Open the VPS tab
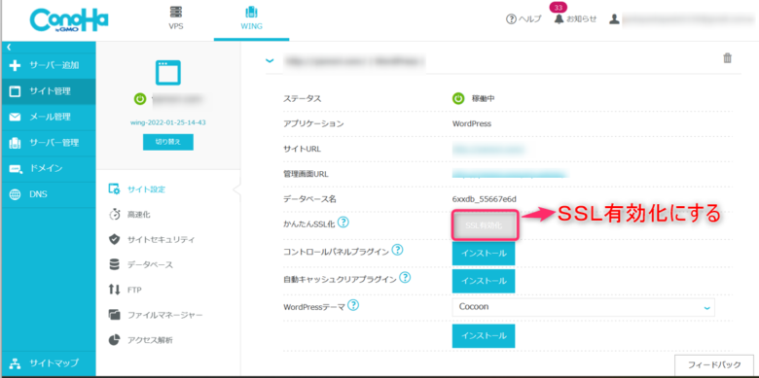759x378 pixels. pos(176,18)
